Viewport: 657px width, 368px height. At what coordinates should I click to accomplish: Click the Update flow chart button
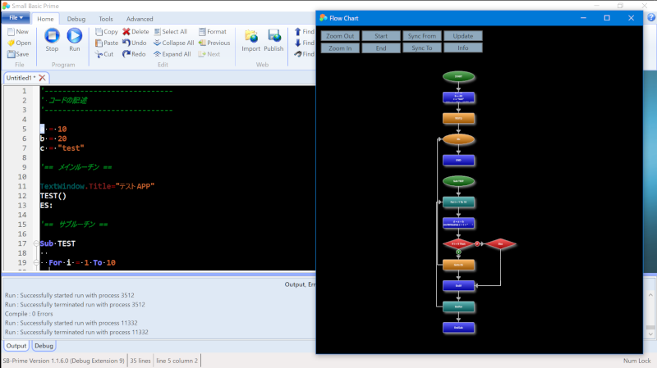pos(463,36)
